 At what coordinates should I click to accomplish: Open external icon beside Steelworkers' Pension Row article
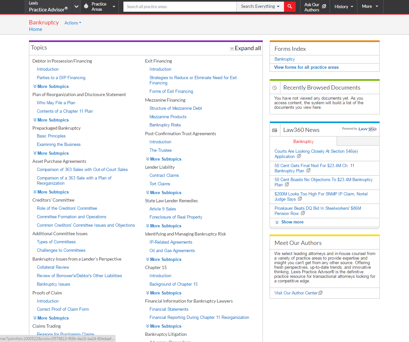point(303,213)
